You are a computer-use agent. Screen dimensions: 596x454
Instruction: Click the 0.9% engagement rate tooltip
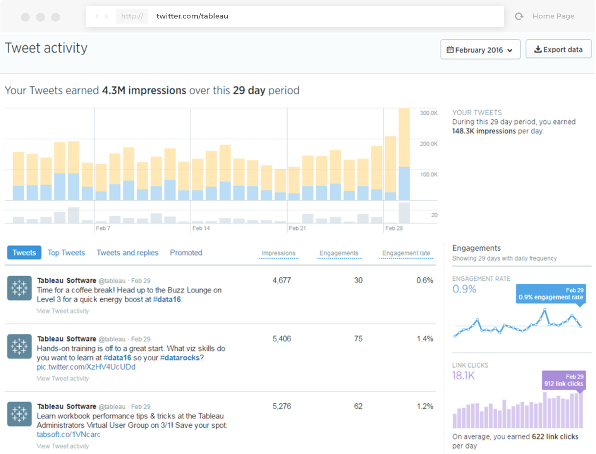click(551, 294)
